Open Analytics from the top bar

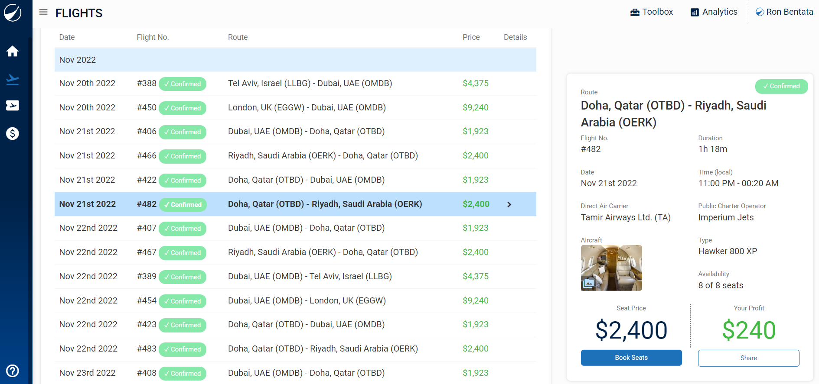714,12
